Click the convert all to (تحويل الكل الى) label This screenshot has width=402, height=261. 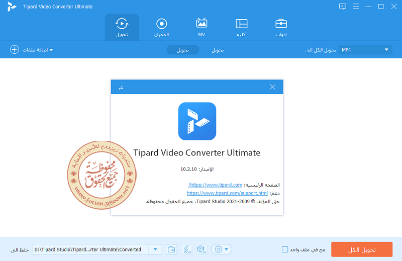321,50
